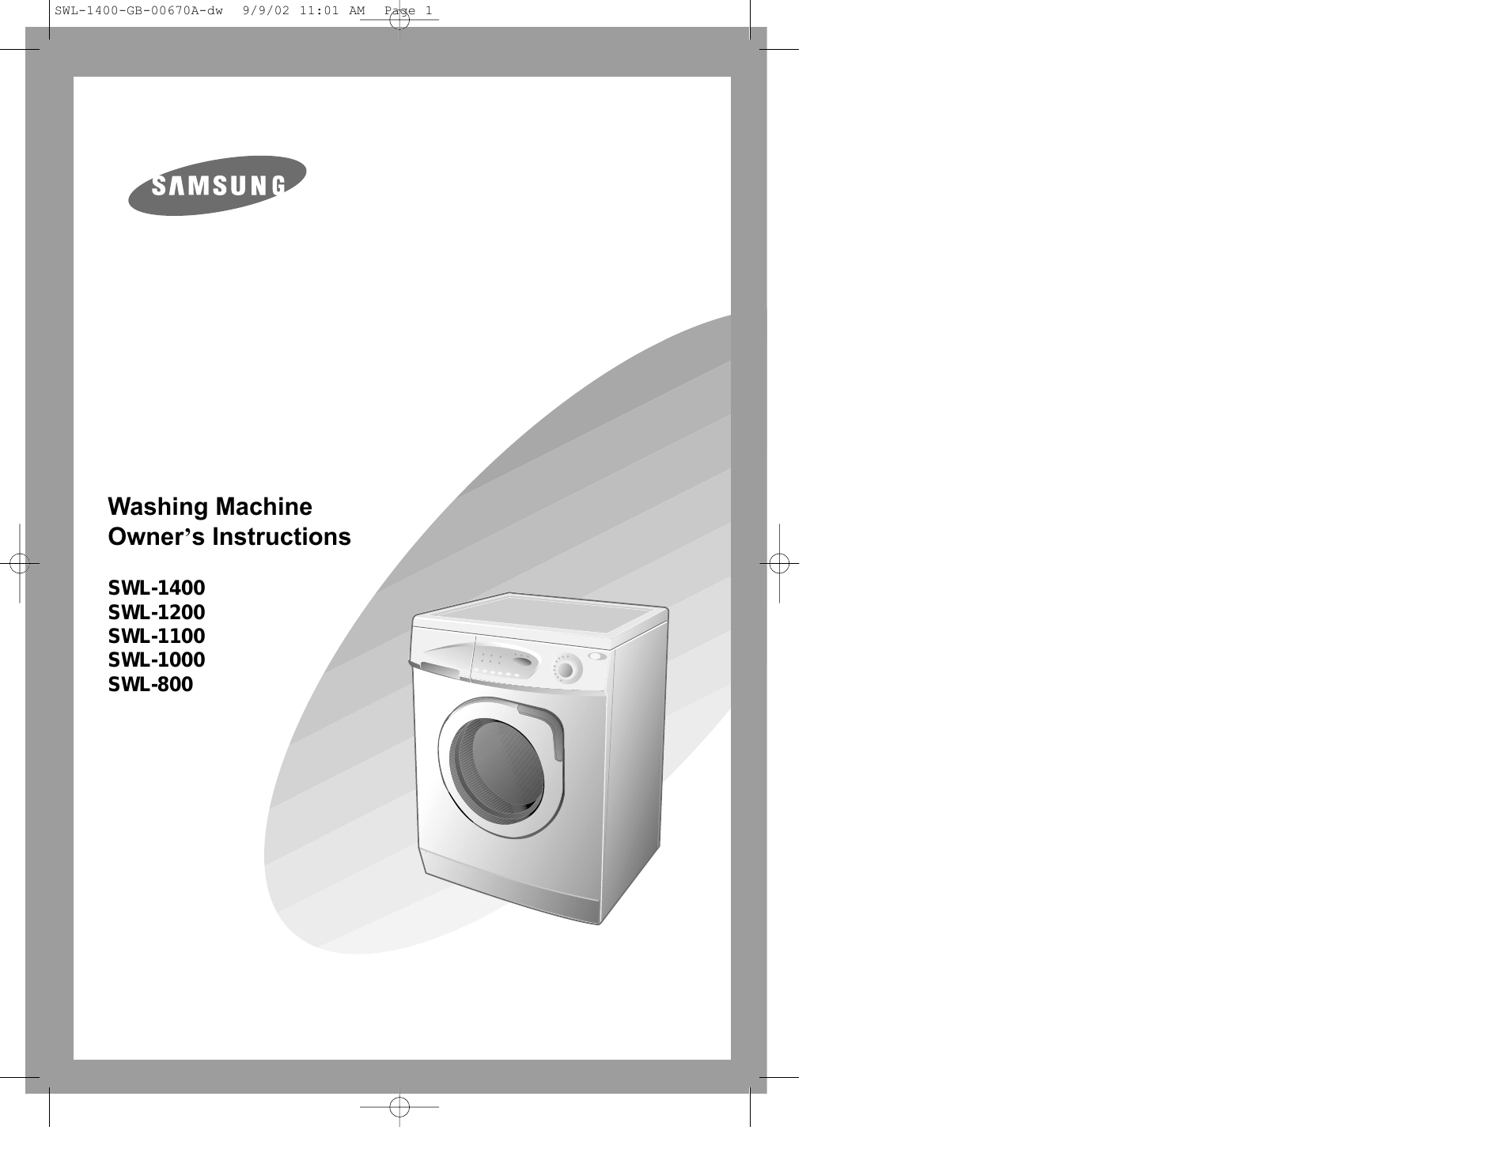Select the SWL-800 model text
The image size is (1495, 1172).
(150, 684)
